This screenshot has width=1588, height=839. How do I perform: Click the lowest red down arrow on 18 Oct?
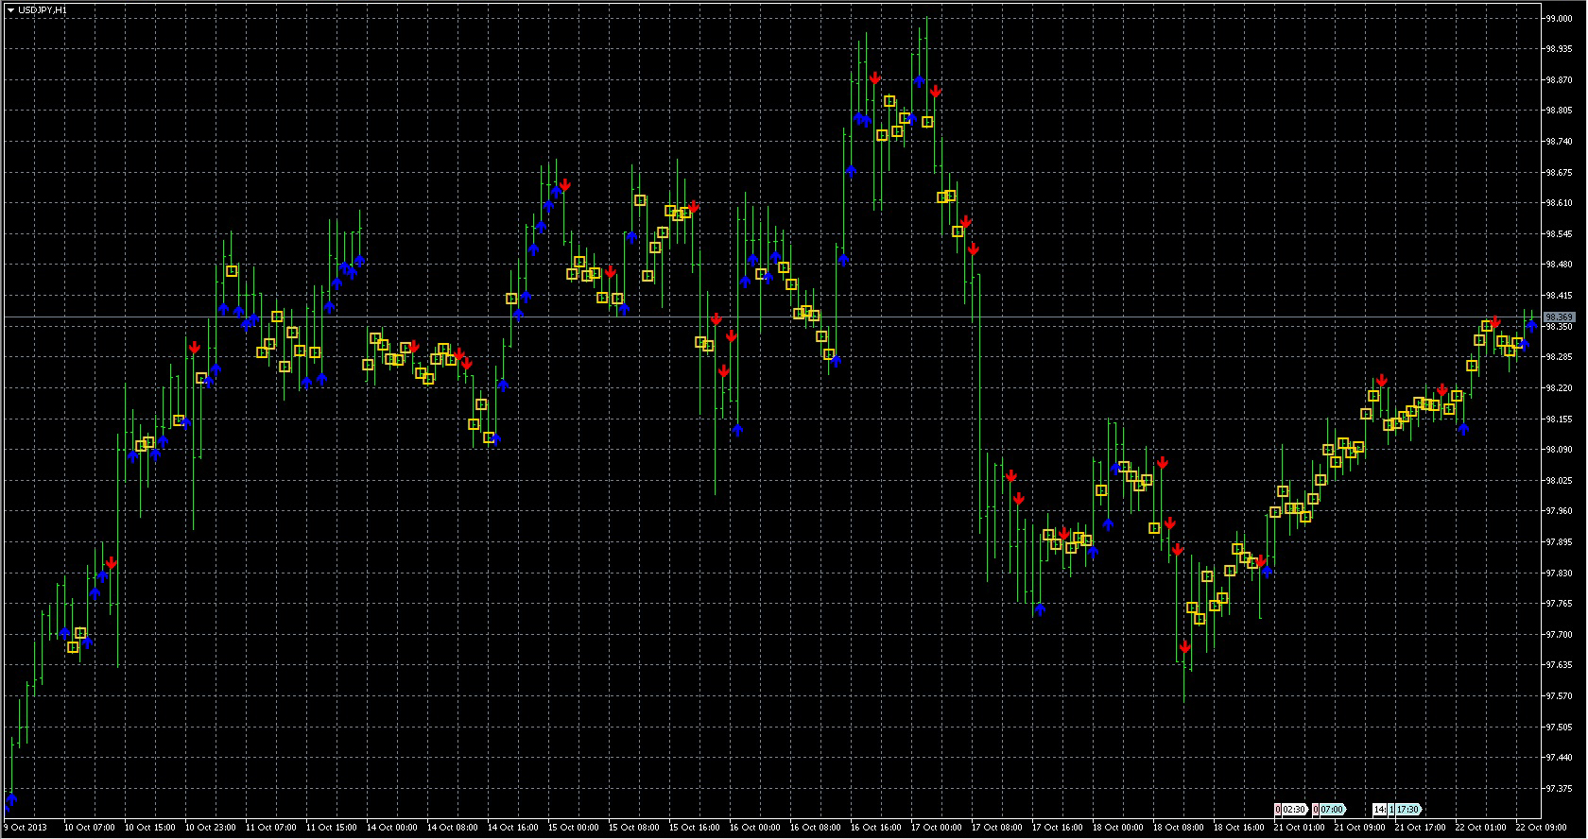click(x=1184, y=647)
